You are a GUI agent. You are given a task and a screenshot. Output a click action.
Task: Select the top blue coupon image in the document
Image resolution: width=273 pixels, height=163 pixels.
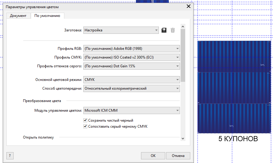click(234, 56)
